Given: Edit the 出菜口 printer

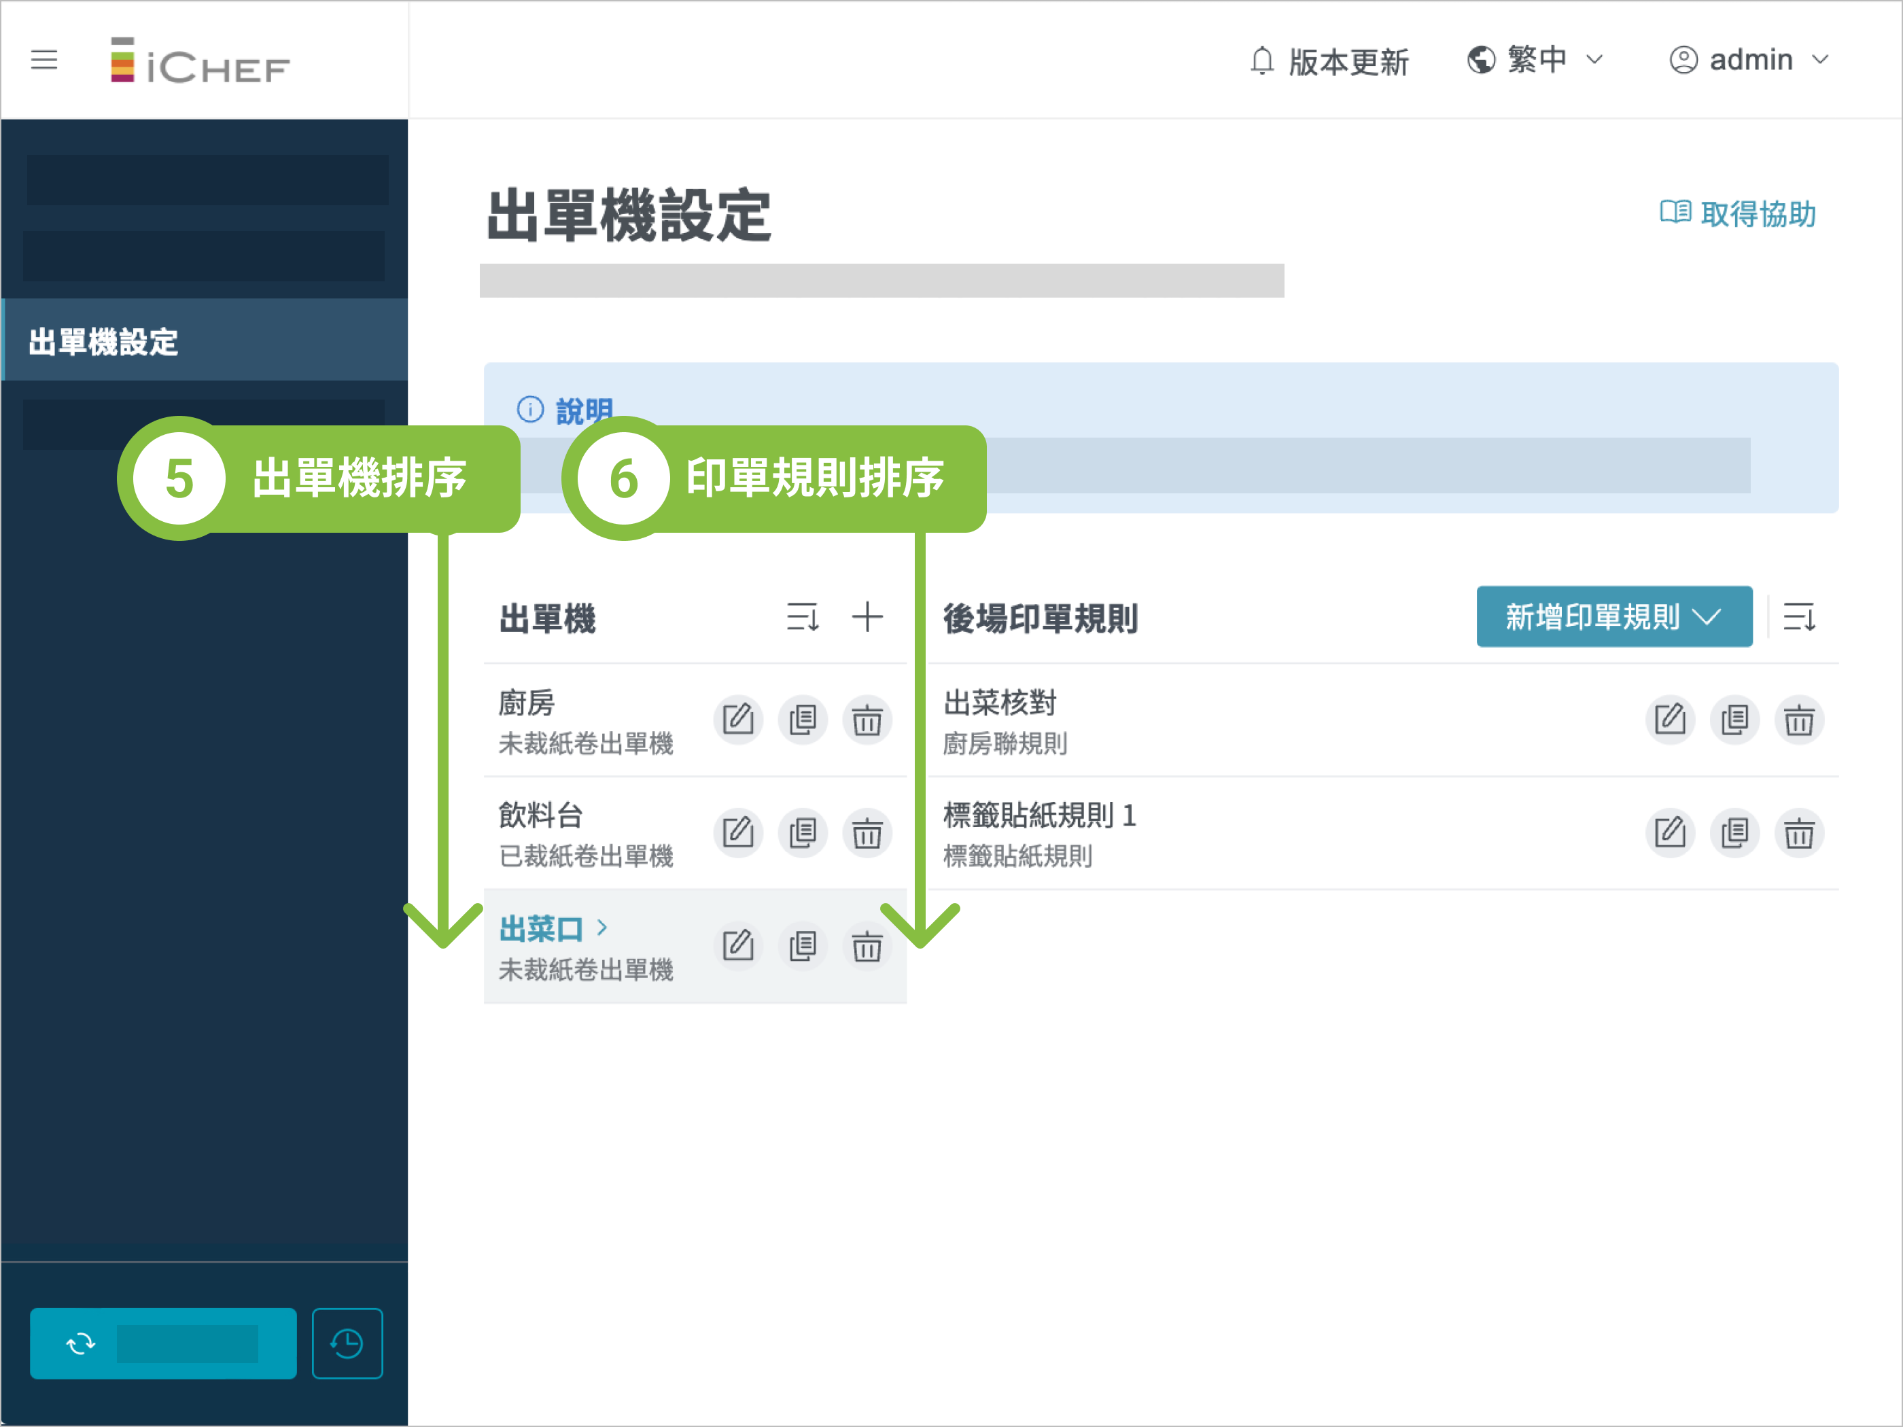Looking at the screenshot, I should click(738, 946).
